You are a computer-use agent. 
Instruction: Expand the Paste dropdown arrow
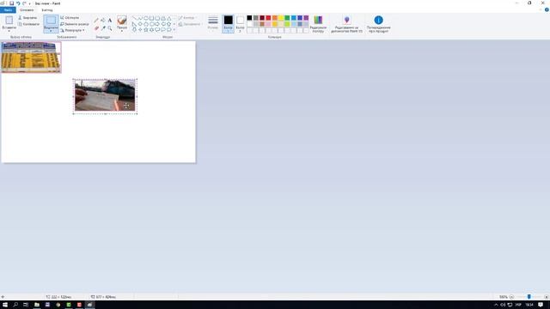coord(9,31)
